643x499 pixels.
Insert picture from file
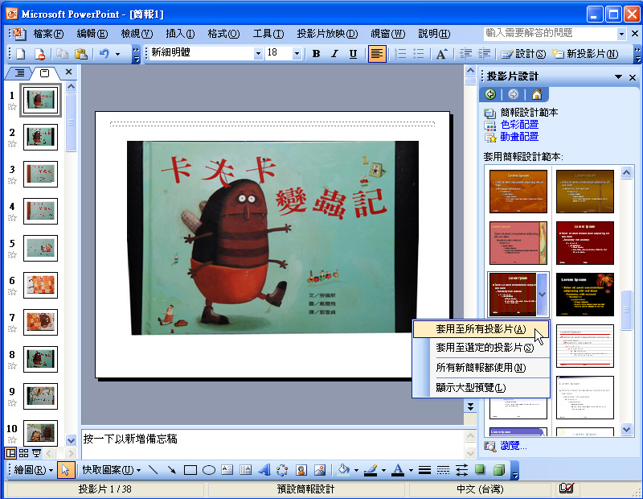click(x=320, y=470)
